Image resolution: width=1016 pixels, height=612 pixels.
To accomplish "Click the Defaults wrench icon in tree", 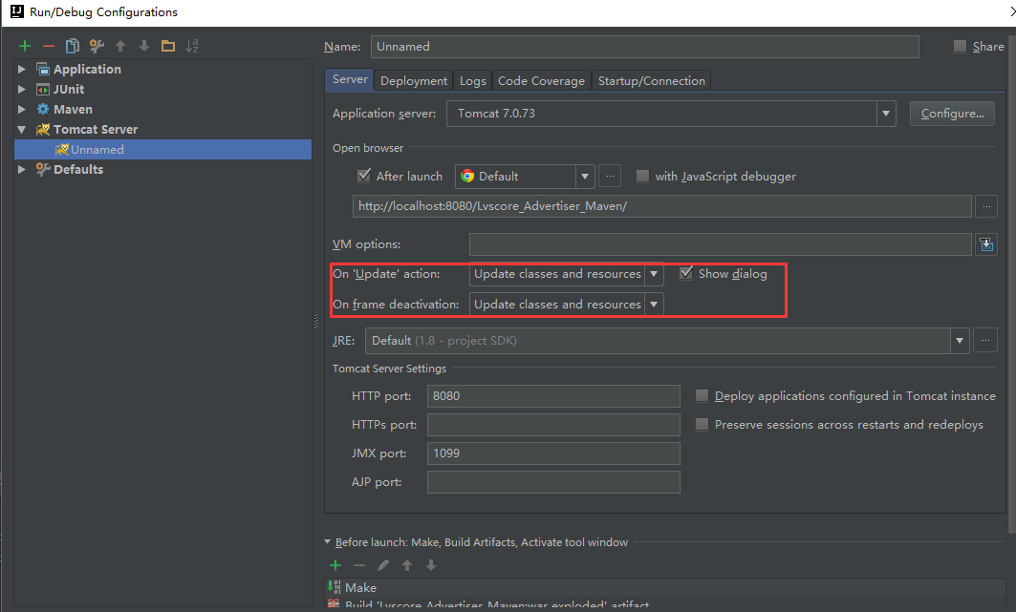I will point(43,170).
